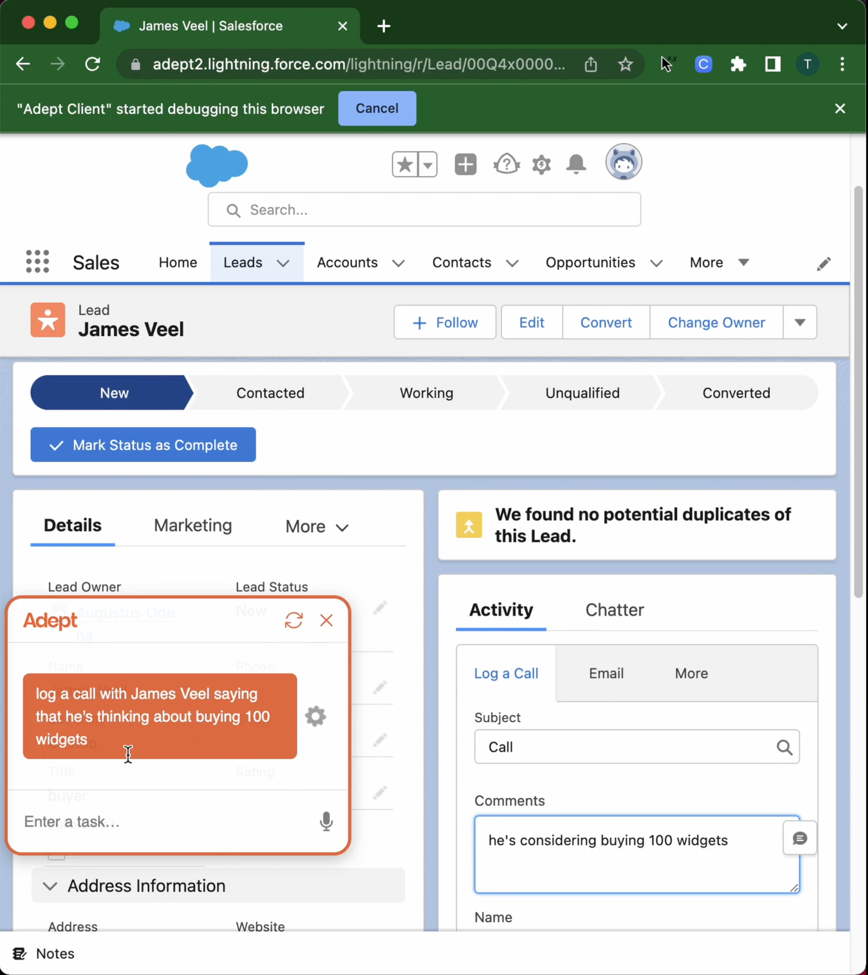Click the orange Lead record icon

pos(48,320)
